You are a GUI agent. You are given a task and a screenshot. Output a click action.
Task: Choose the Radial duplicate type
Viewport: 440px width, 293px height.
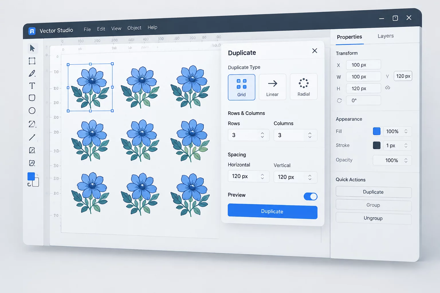point(304,87)
